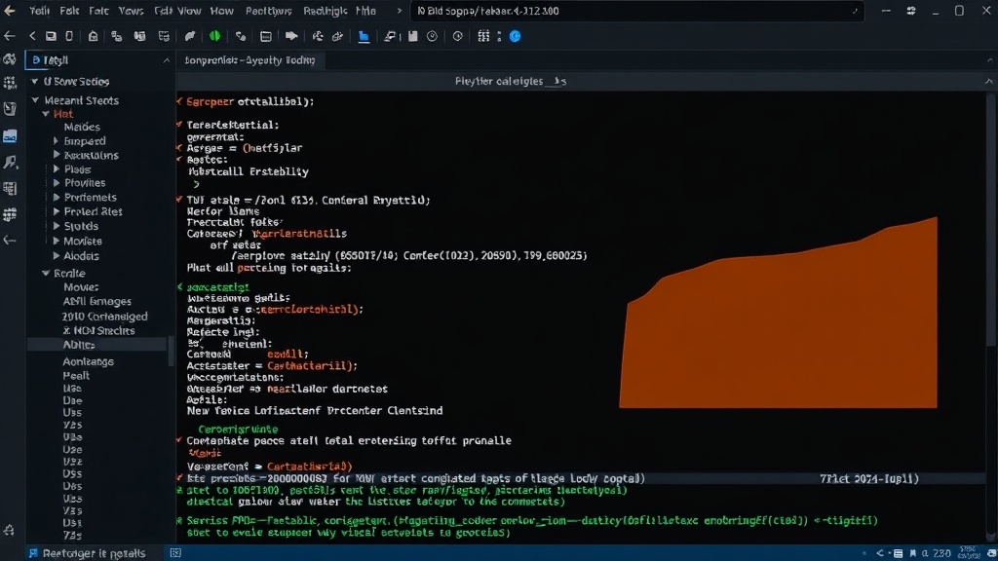Select the 'Pealt' tree item

(76, 375)
